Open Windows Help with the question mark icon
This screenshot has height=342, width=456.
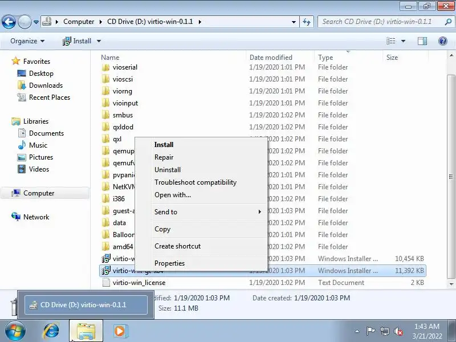tap(443, 41)
